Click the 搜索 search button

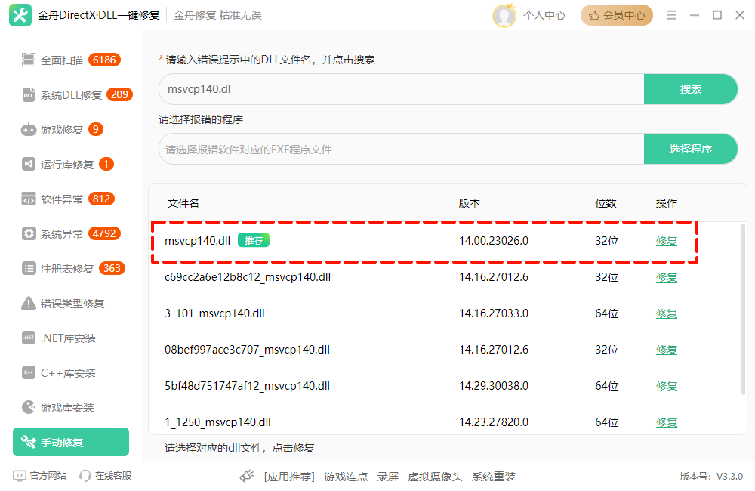pyautogui.click(x=691, y=89)
